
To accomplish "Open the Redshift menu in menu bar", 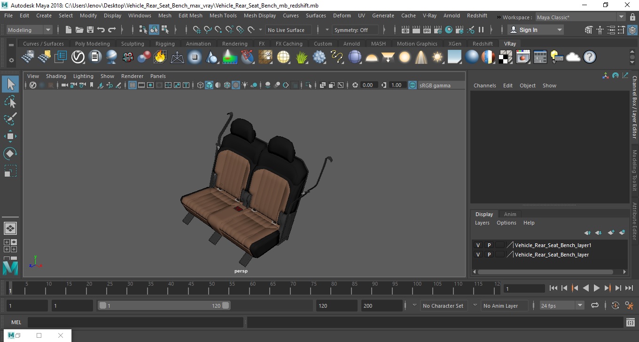I will coord(477,16).
